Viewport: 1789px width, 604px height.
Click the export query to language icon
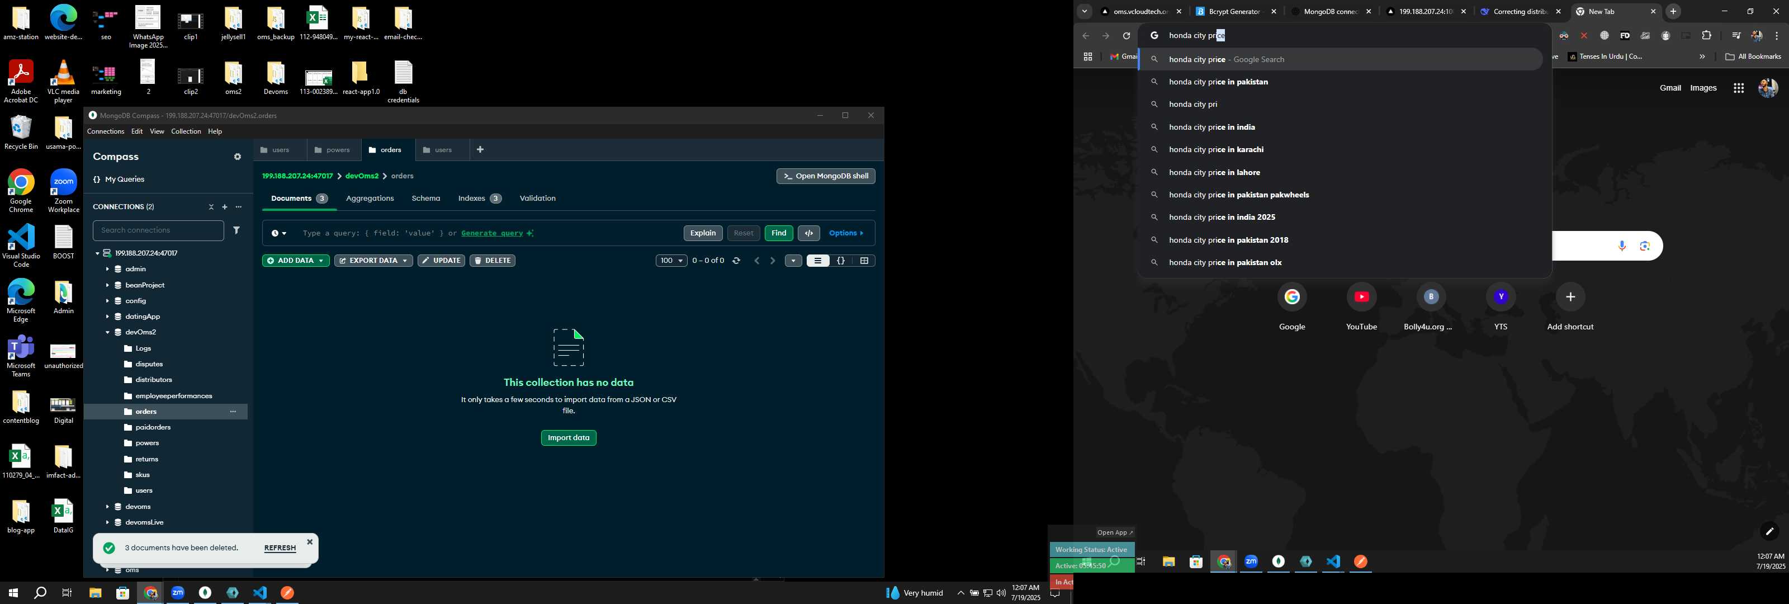tap(809, 234)
